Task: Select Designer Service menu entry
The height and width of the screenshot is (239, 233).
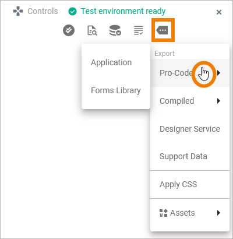Action: tap(190, 129)
